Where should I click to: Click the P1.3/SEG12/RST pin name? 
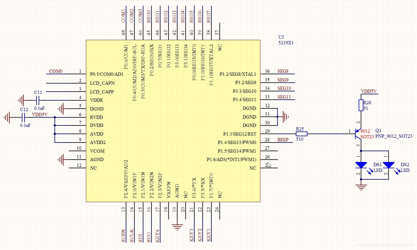click(x=239, y=134)
